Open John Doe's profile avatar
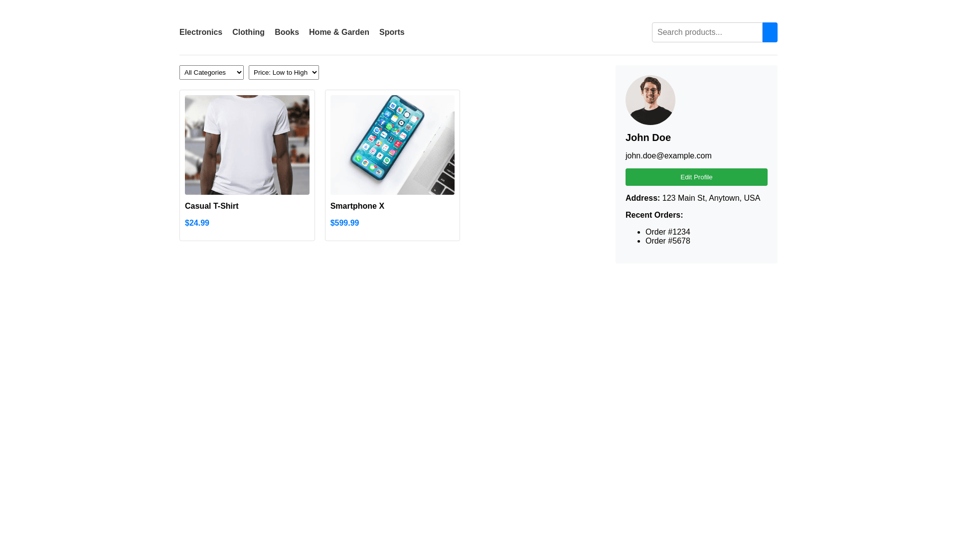Image resolution: width=957 pixels, height=538 pixels. pyautogui.click(x=650, y=100)
